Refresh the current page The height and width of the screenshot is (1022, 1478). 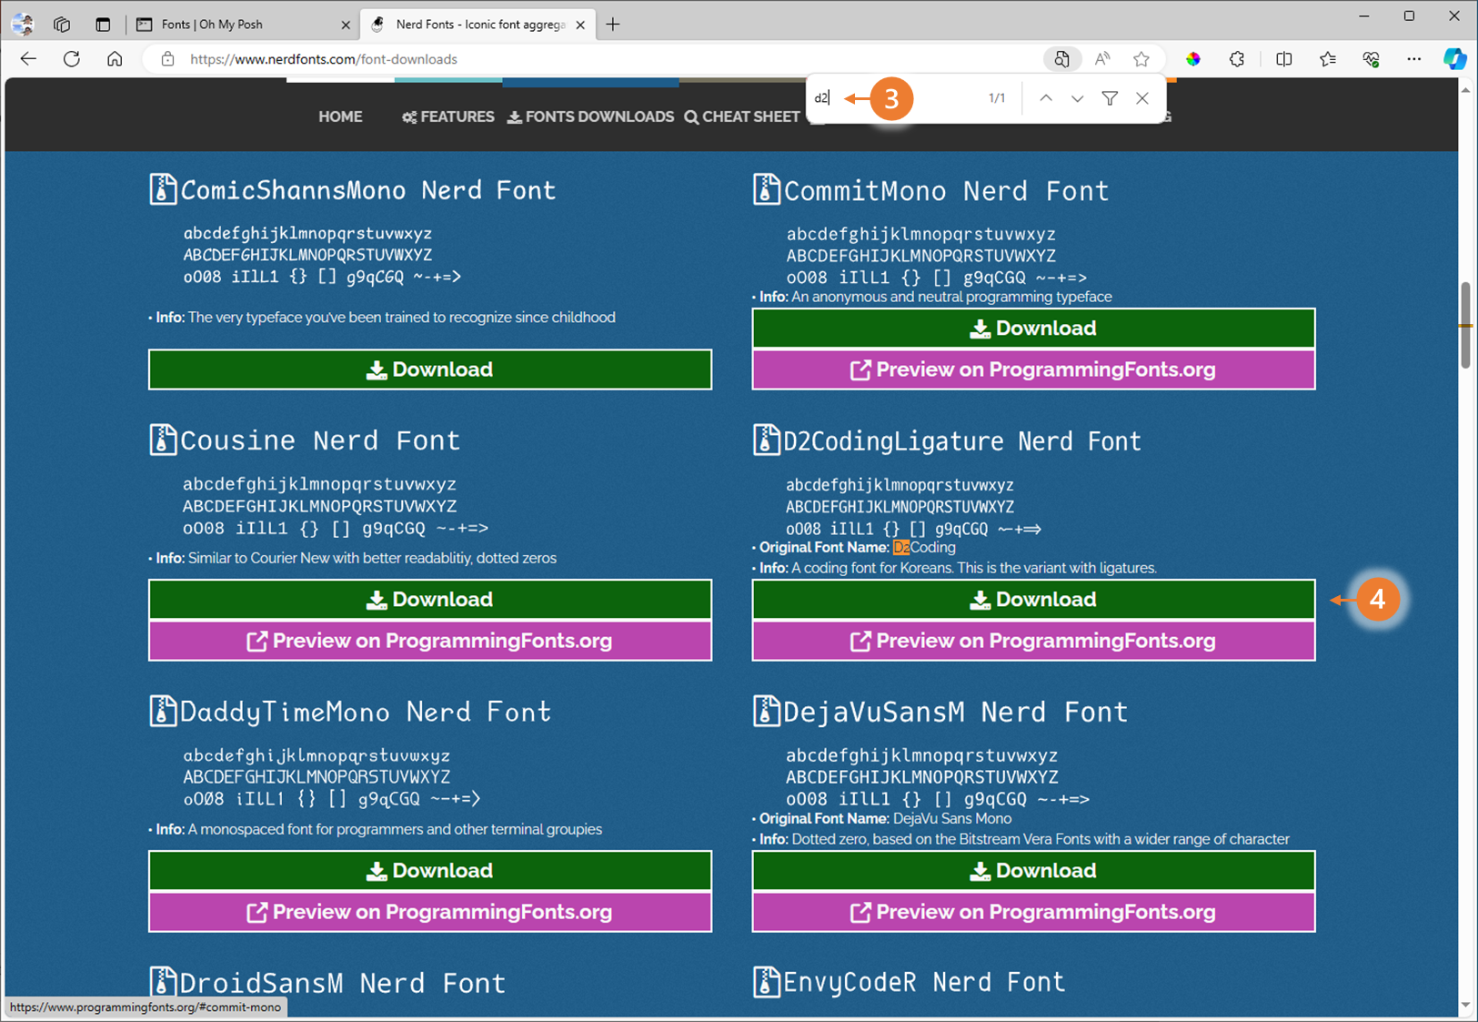[72, 59]
